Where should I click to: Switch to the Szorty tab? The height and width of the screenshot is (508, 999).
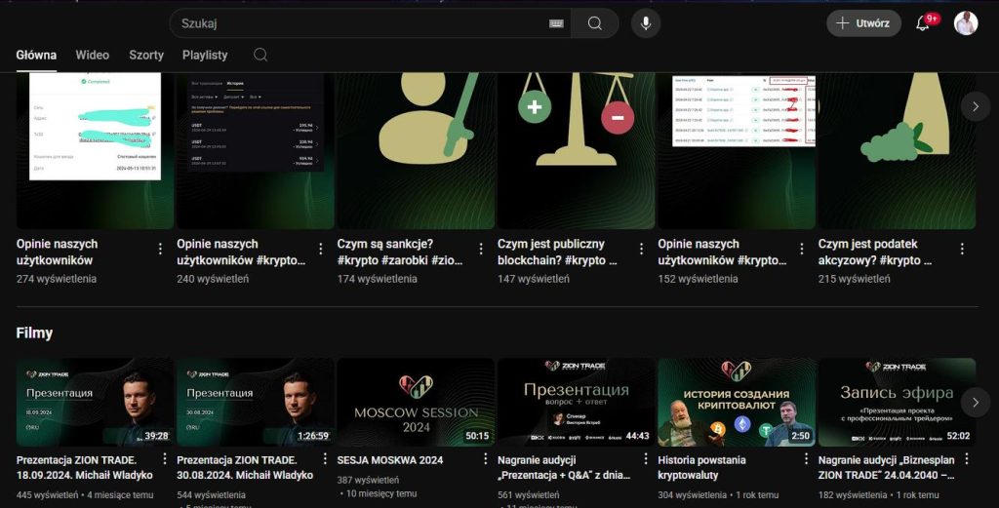click(x=146, y=56)
